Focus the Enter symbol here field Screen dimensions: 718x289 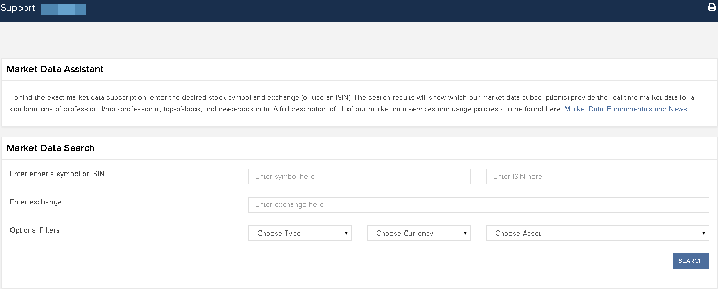pos(359,177)
